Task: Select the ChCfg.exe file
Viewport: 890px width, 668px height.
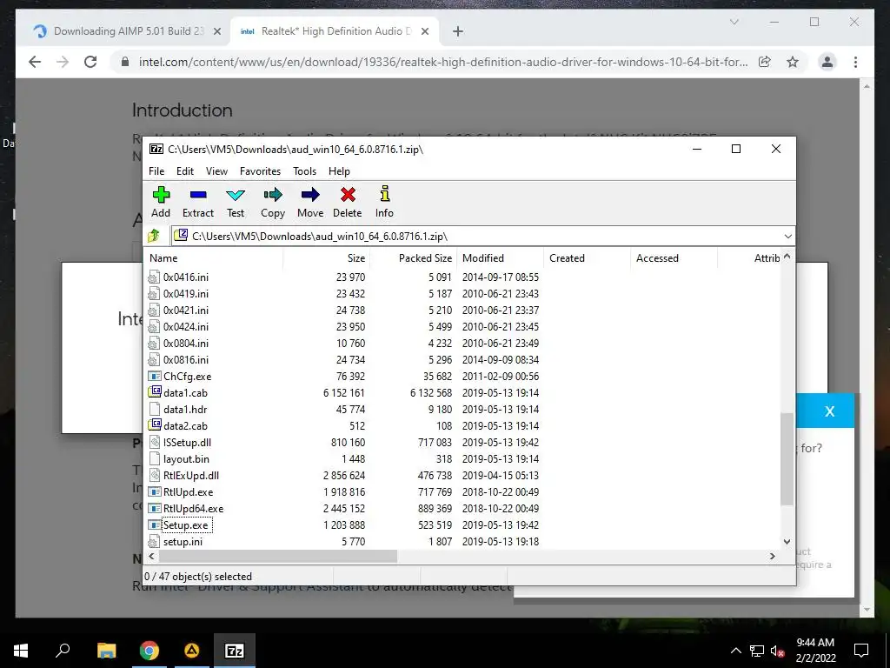Action: (187, 376)
